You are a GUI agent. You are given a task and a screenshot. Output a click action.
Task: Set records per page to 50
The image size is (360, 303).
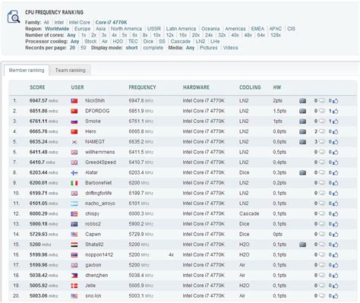tap(83, 48)
